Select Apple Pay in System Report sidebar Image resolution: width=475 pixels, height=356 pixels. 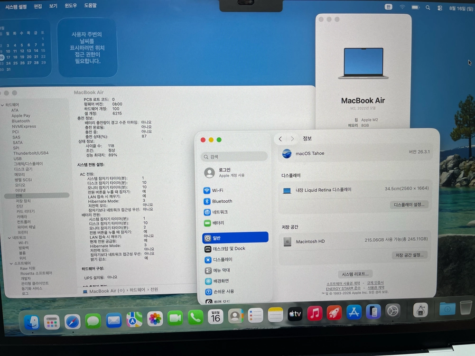coord(21,116)
